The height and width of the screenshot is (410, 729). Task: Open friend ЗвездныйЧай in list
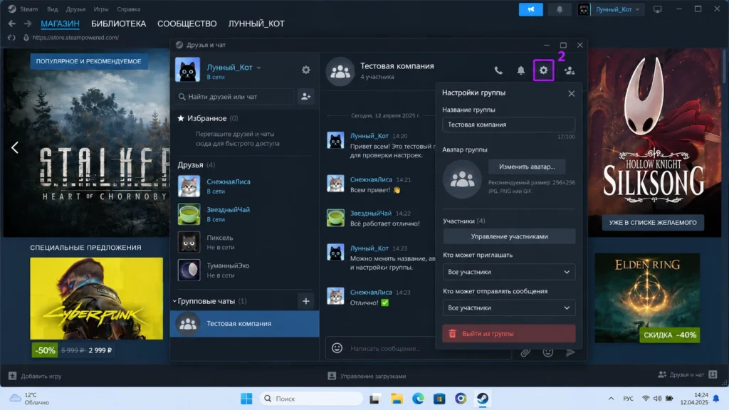[245, 214]
